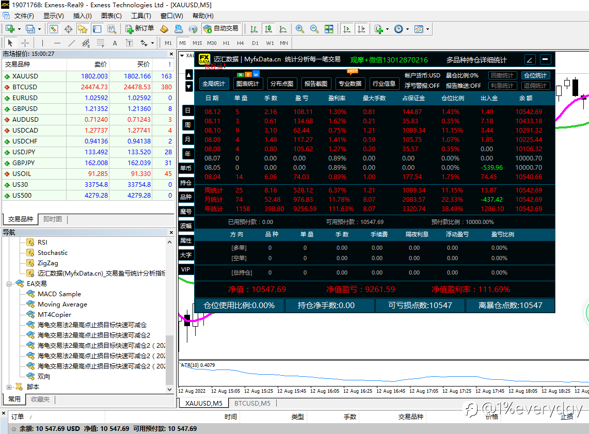Switch to the 即时图 tab
Viewport: 589px width, 434px height.
[x=53, y=219]
